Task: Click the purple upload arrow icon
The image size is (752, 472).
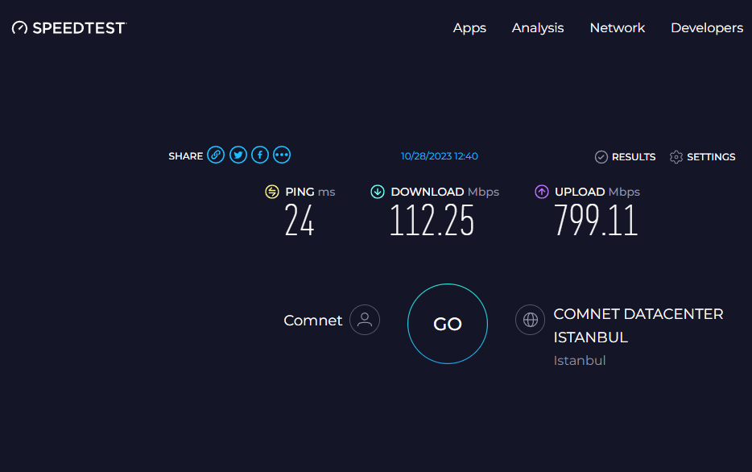Action: [x=542, y=192]
